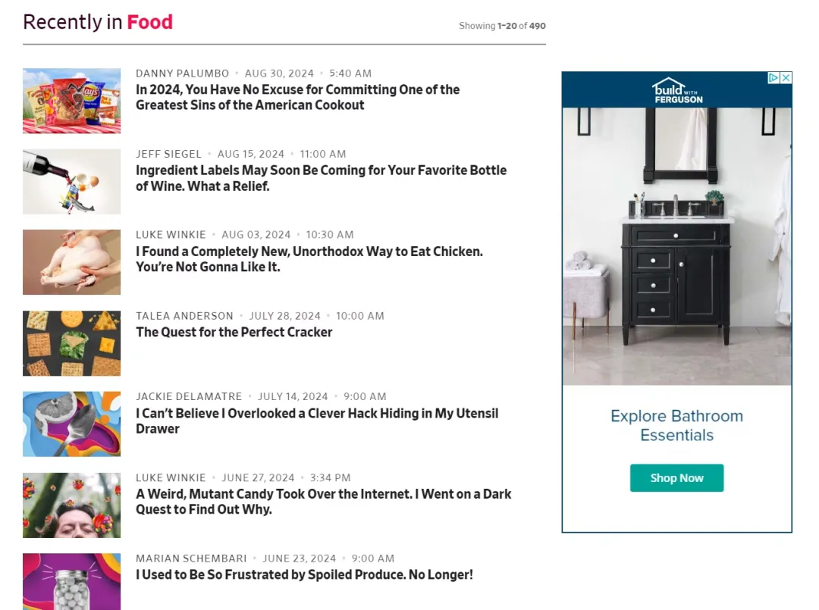Image resolution: width=819 pixels, height=610 pixels.
Task: Open the wine ingredient labels article
Action: [322, 178]
